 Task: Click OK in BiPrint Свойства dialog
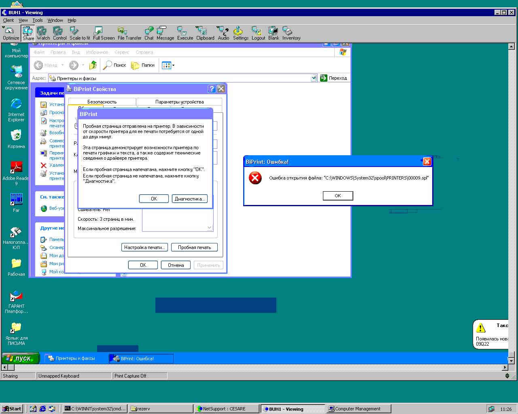143,265
